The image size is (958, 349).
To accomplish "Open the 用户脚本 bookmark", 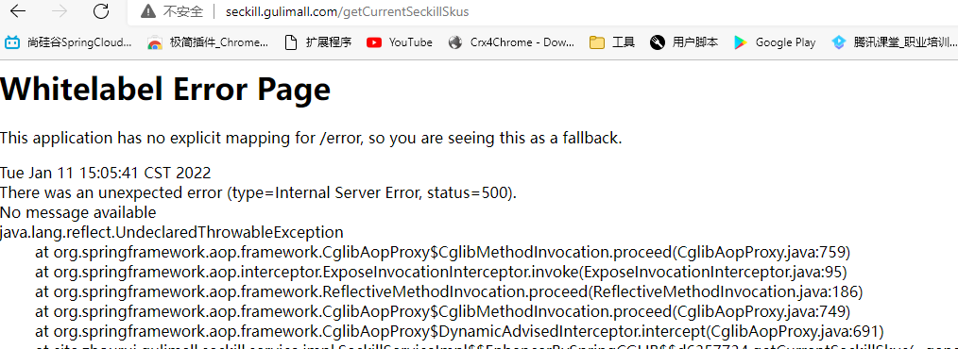I will 684,42.
